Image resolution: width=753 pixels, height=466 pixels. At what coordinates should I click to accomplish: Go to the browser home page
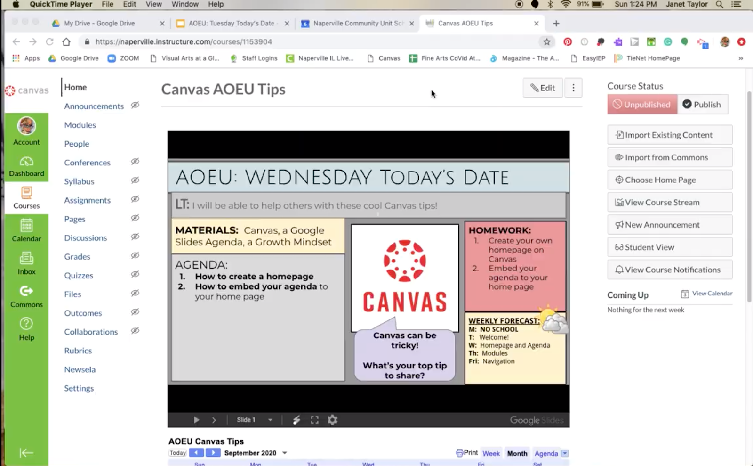click(66, 42)
